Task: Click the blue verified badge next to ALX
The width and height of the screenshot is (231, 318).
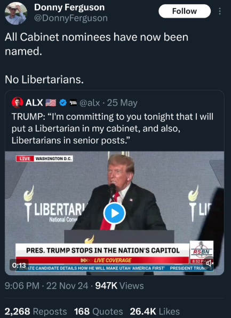Action: (63, 103)
